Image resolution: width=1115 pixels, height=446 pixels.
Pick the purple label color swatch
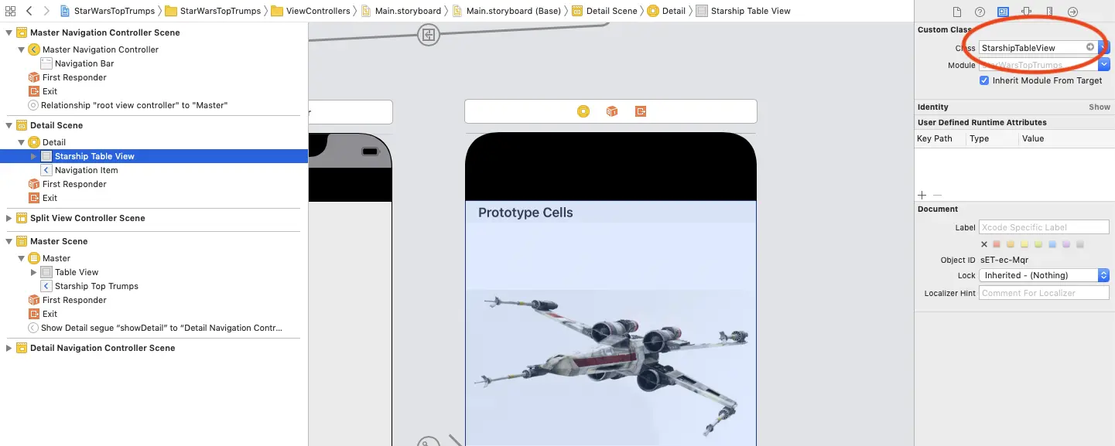(1066, 244)
